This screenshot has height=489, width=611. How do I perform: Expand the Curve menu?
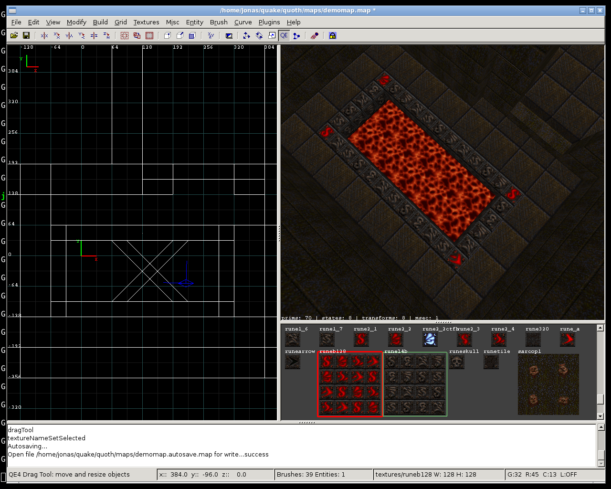coord(243,22)
